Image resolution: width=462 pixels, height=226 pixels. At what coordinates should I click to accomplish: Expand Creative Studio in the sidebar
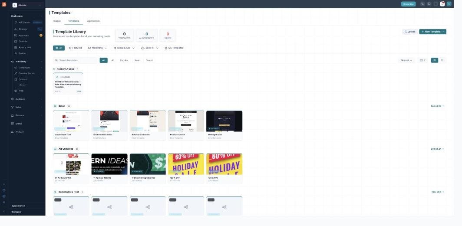coord(28,73)
